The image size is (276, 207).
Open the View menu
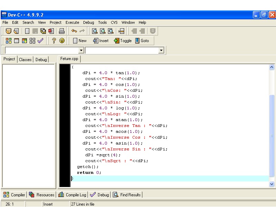coord(42,22)
